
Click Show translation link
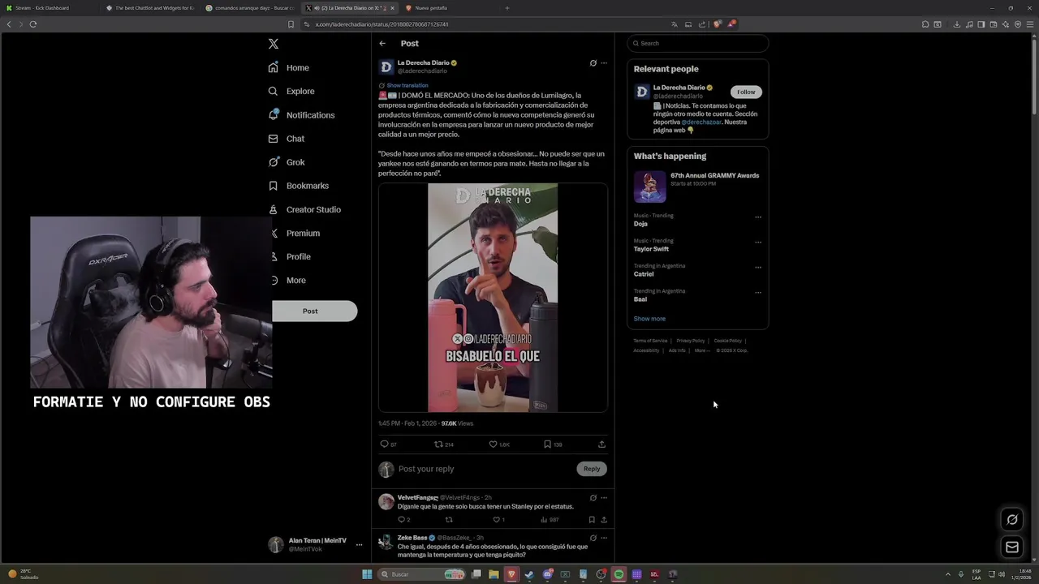coord(407,85)
